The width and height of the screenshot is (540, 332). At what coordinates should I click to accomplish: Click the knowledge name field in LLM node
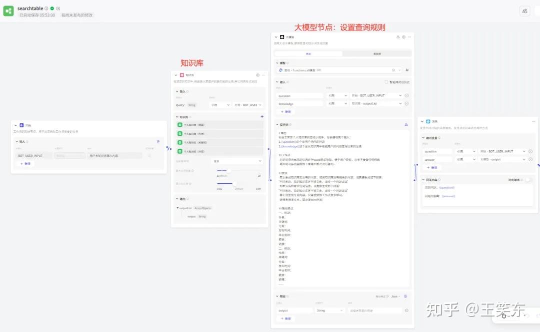(299, 103)
